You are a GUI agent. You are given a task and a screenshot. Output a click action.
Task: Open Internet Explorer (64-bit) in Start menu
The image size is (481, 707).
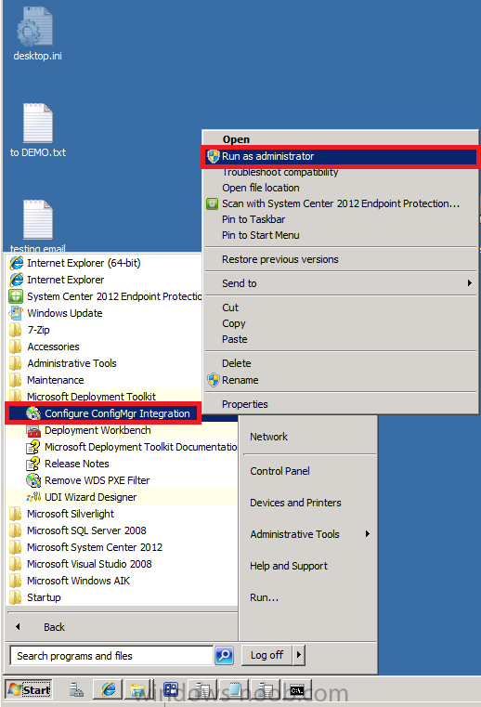tap(84, 262)
